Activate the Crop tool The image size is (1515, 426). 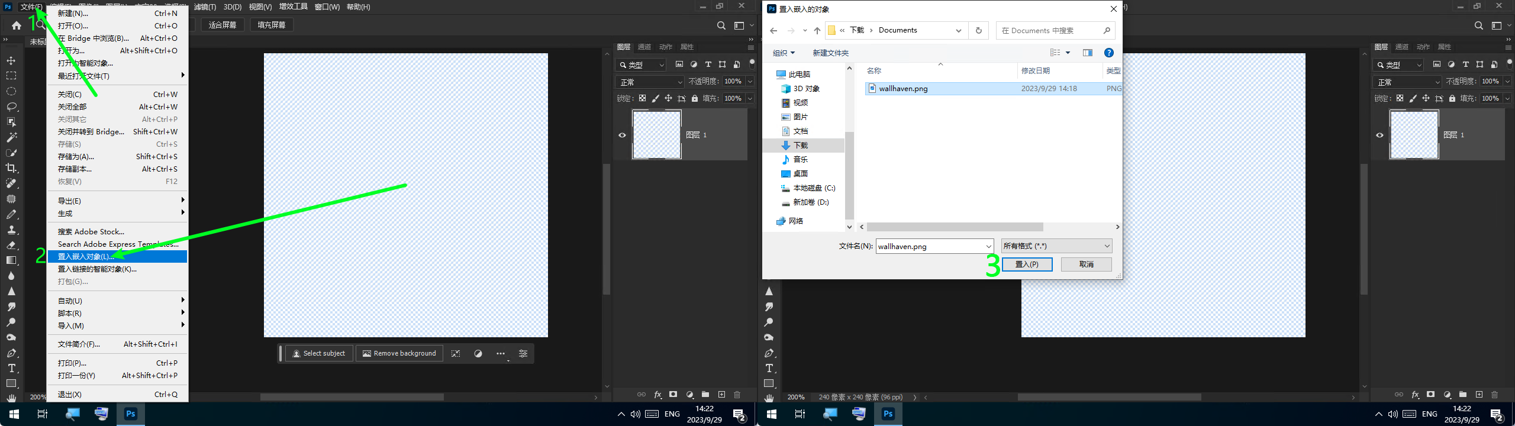pyautogui.click(x=11, y=168)
